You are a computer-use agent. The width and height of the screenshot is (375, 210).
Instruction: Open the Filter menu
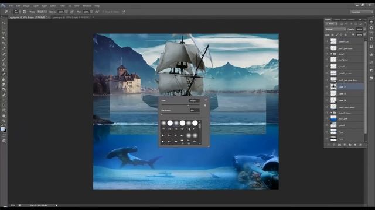62,6
